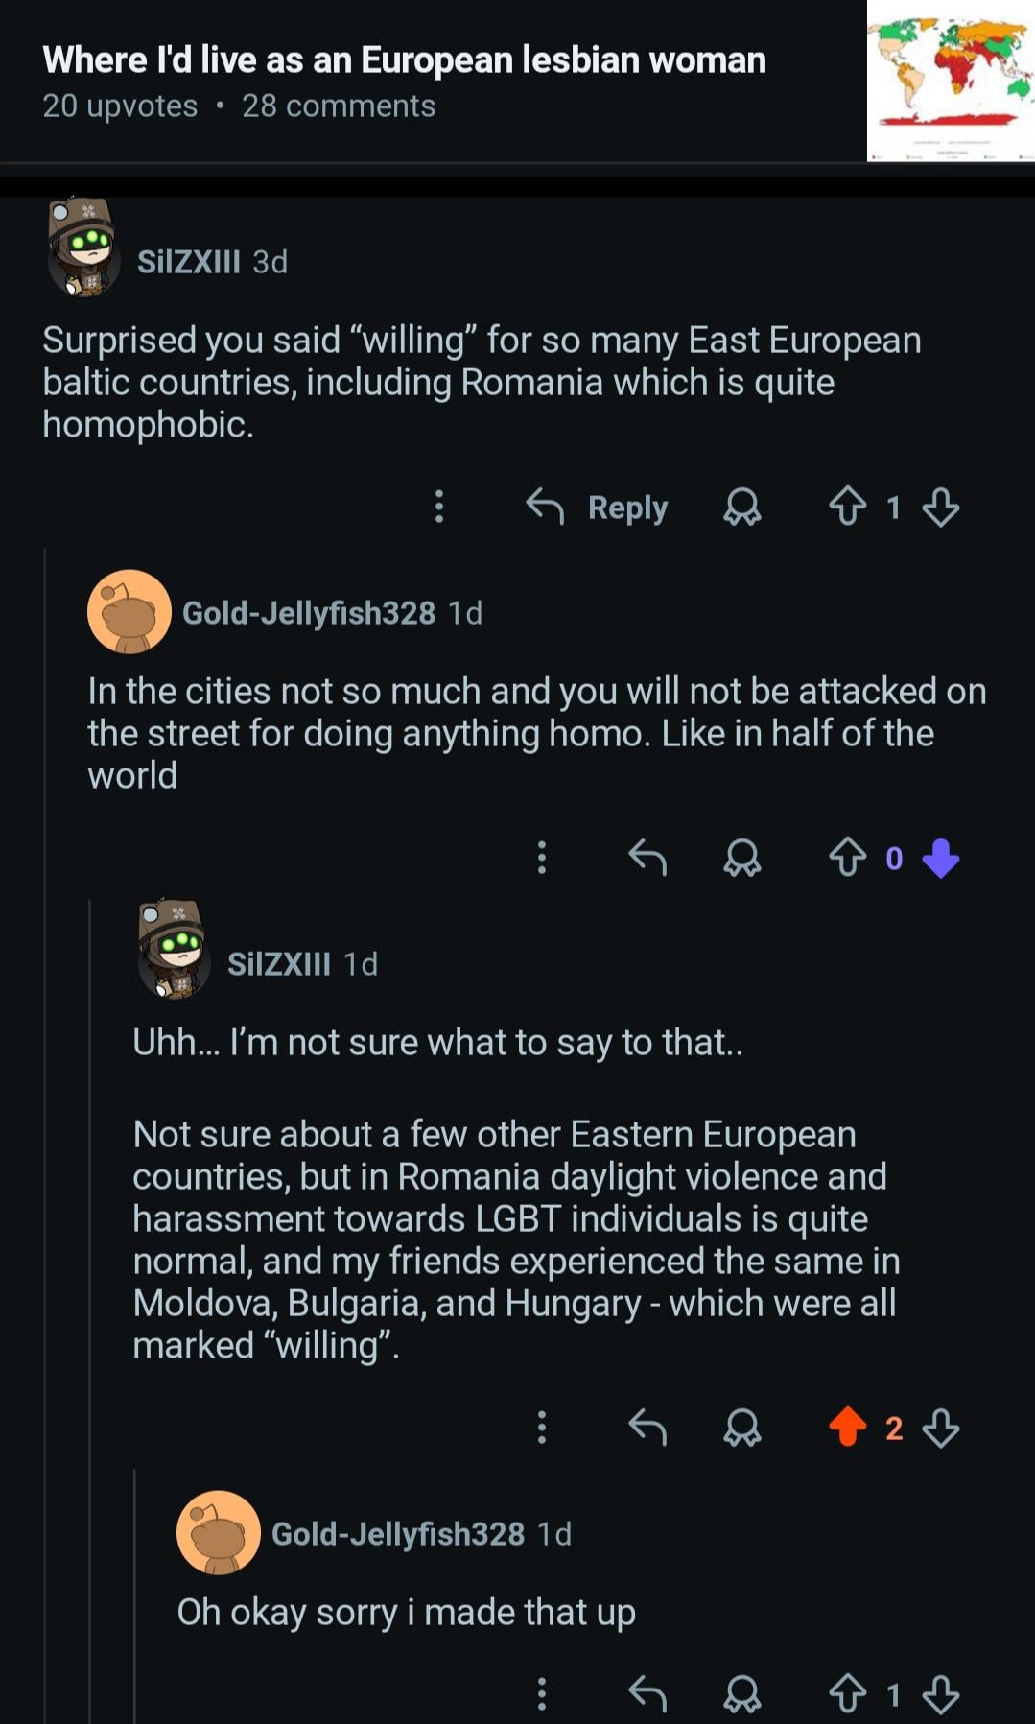Screen dimensions: 1035x1724
Task: Downvote SilZXIII's comment about daylight violence
Action: click(940, 1428)
